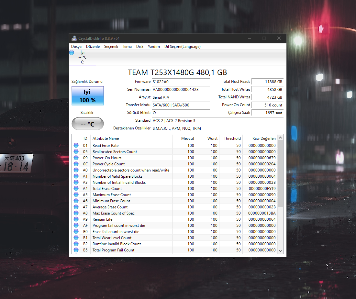Click status orb for Max Erase Count of Spec
The image size is (356, 299).
(x=76, y=213)
